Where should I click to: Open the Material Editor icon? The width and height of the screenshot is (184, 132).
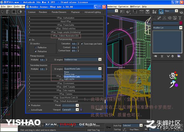pyautogui.click(x=154, y=12)
